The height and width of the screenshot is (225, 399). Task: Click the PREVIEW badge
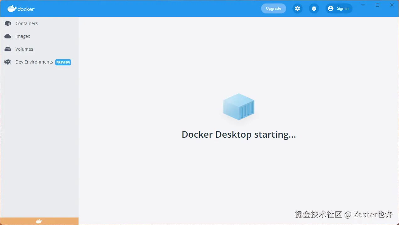[63, 62]
